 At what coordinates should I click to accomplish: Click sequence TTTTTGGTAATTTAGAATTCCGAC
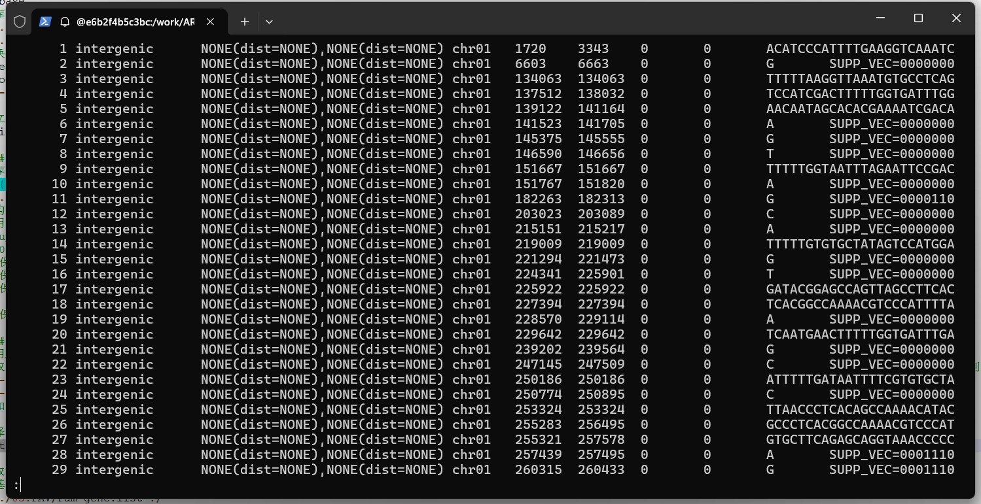860,169
